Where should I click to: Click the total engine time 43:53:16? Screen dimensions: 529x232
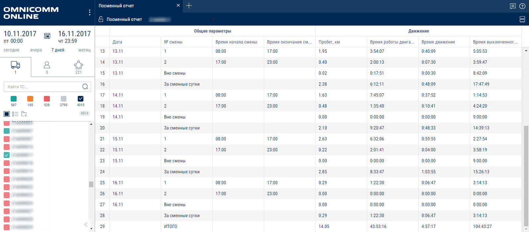pos(378,226)
